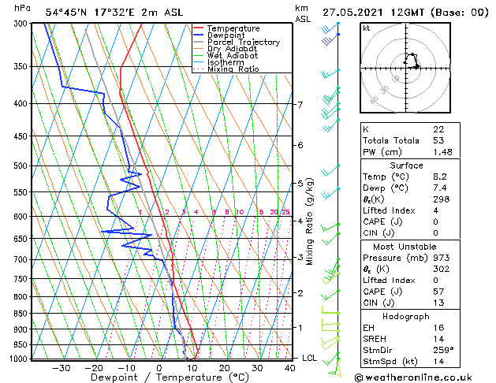Click the Most Unstable theta-e value 302
The width and height of the screenshot is (496, 383).
(442, 269)
